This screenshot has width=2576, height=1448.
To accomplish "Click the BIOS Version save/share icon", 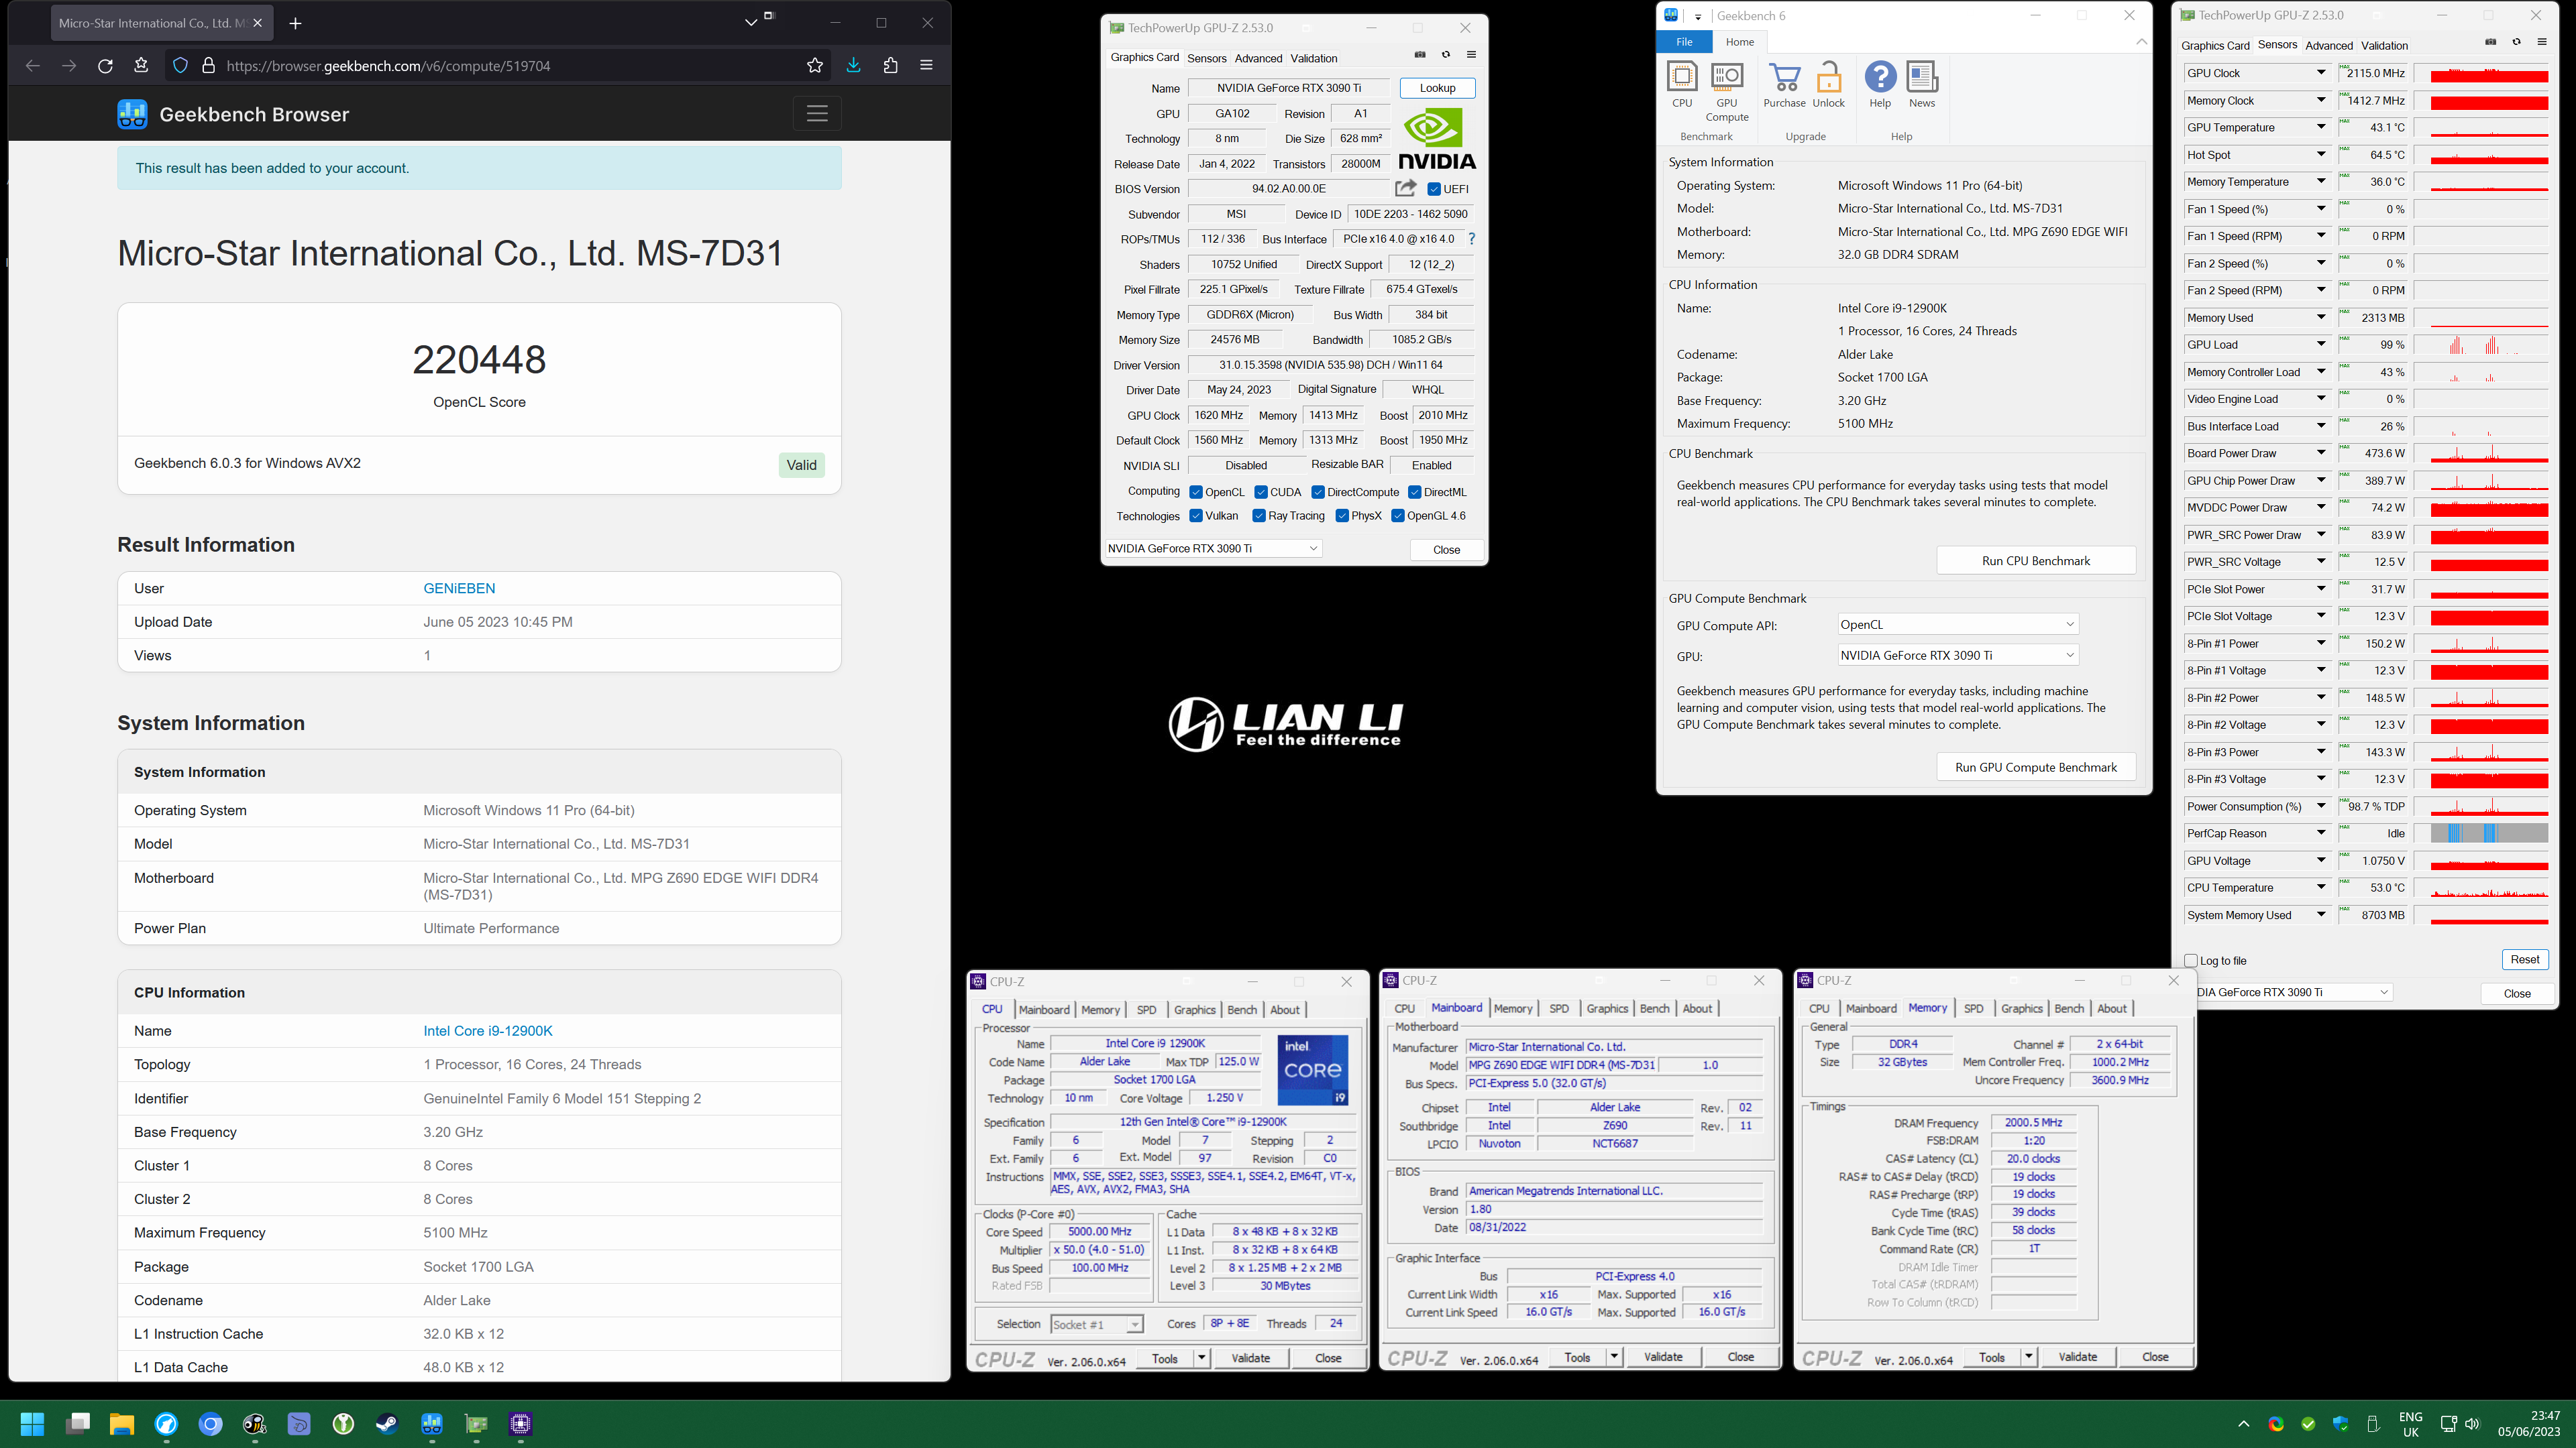I will pos(1405,188).
